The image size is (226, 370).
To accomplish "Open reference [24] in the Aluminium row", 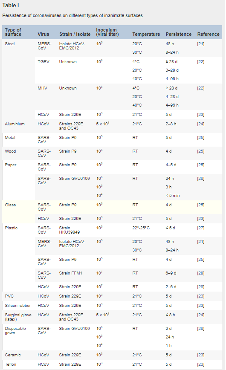I will click(201, 124).
